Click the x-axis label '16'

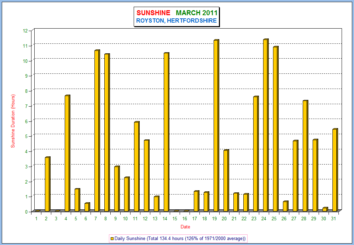point(185,219)
